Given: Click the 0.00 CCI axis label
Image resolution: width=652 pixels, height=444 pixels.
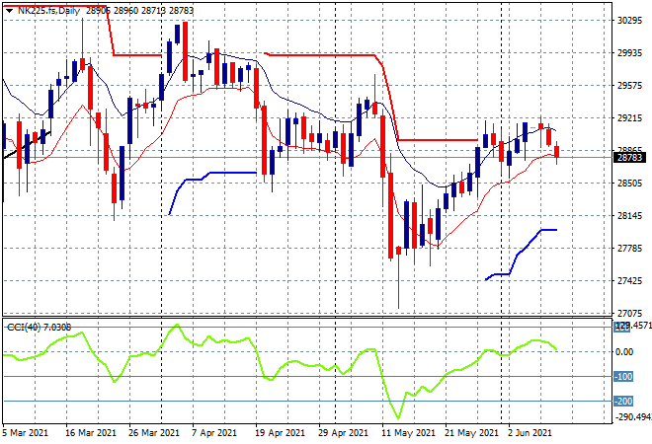Looking at the screenshot, I should (x=624, y=352).
